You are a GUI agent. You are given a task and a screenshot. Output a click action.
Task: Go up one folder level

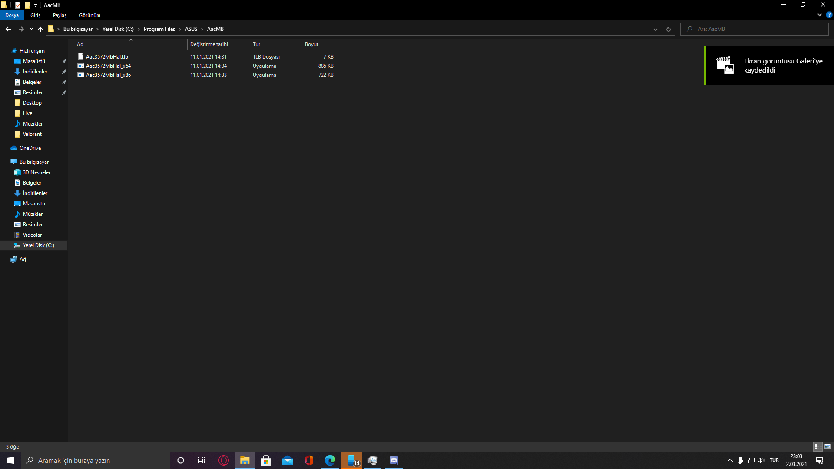pos(40,29)
